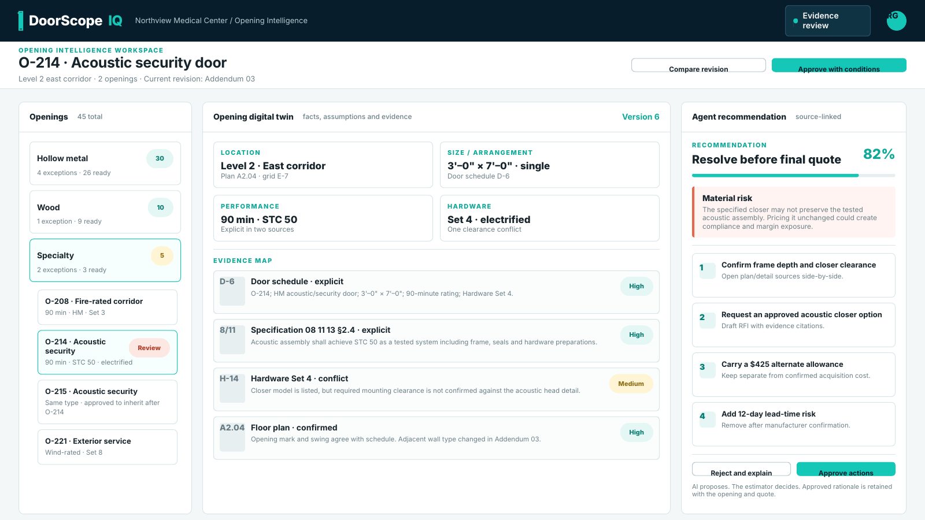This screenshot has width=925, height=520.
Task: Click High badge on Door schedule row
Action: click(637, 286)
